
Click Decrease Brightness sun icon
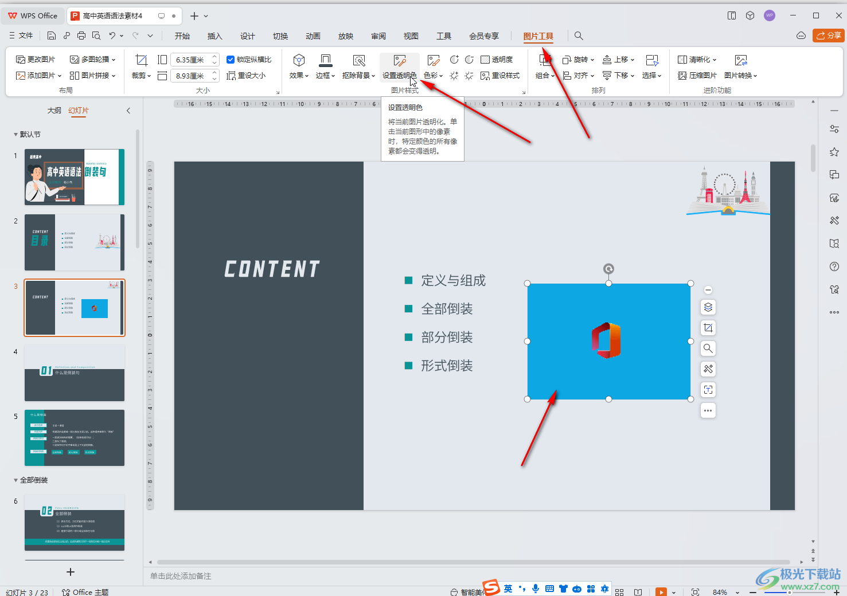coord(469,76)
